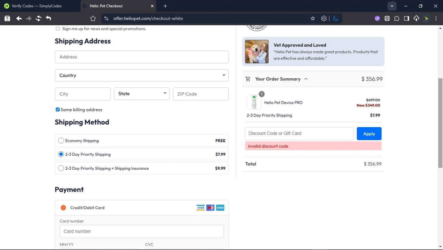This screenshot has width=443, height=250.
Task: Focus the ZIP Code field
Action: (x=201, y=94)
